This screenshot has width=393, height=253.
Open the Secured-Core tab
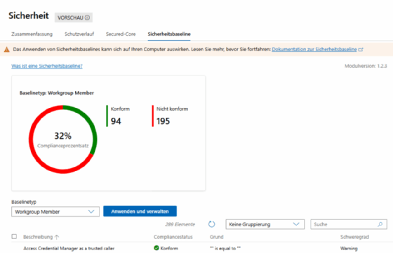point(121,34)
